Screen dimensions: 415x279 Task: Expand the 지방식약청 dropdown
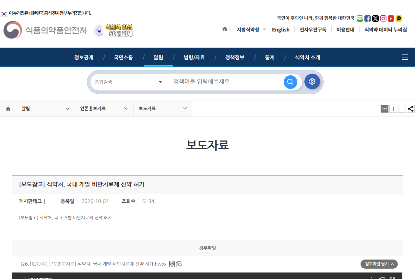click(x=251, y=30)
